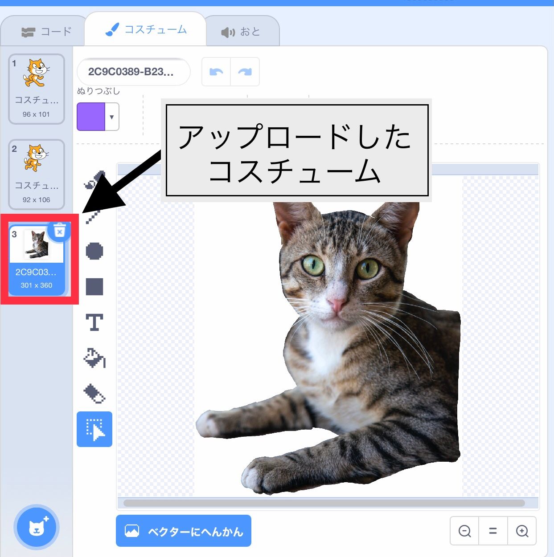This screenshot has width=554, height=557.
Task: Click the highlighted Select tool
Action: 94,429
